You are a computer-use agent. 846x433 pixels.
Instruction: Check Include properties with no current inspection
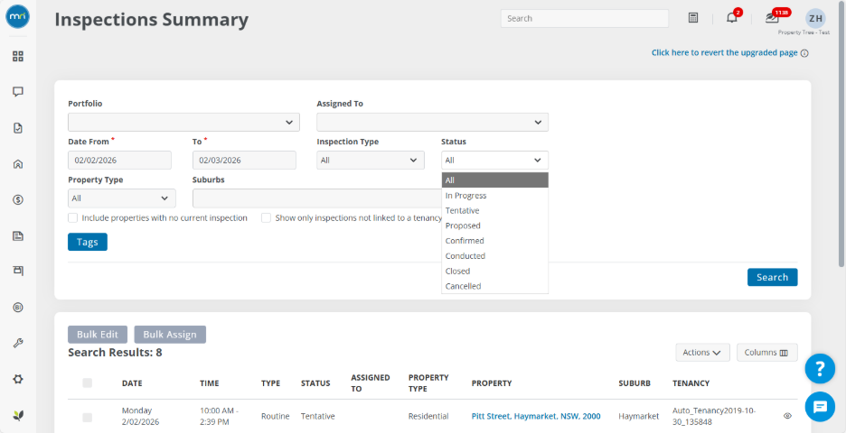point(72,218)
